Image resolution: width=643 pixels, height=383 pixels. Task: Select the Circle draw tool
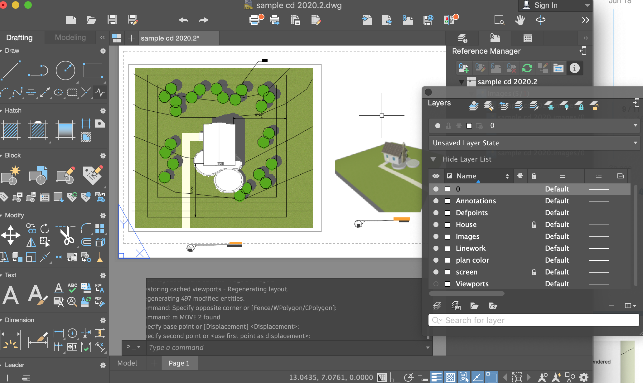65,70
